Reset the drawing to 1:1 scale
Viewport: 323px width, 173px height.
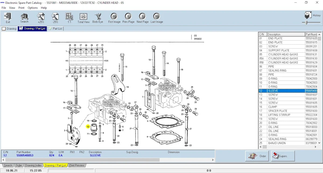coord(69,18)
